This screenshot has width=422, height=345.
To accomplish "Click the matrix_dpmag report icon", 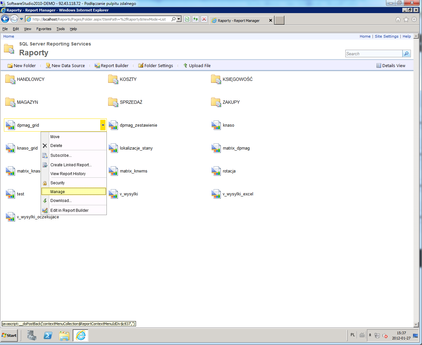I will (216, 148).
